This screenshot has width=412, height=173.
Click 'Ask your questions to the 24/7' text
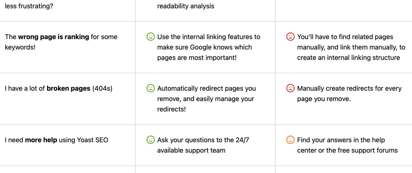[203, 140]
